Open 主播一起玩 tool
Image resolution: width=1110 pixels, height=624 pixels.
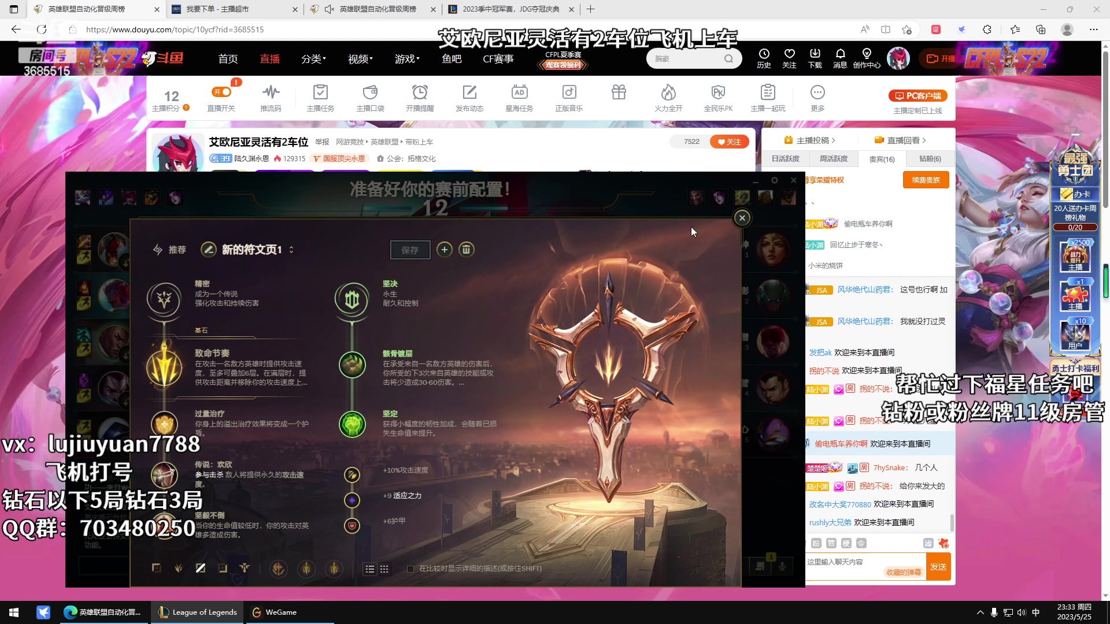tap(768, 98)
